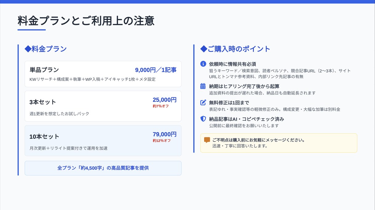Click the 週1更新を想定したお試しパック description
Image resolution: width=375 pixels, height=210 pixels.
(x=59, y=114)
